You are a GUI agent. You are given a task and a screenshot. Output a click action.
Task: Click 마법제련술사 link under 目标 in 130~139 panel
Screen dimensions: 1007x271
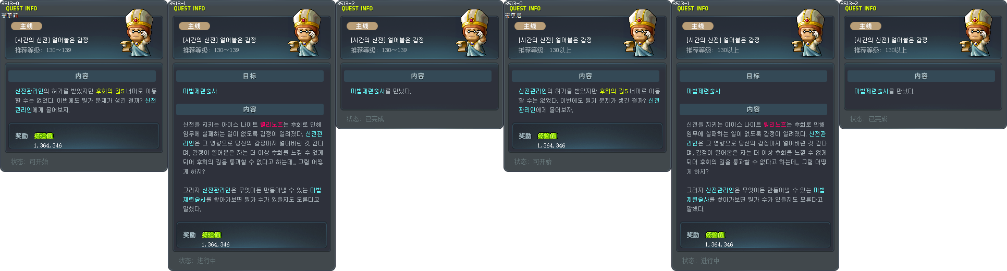(x=200, y=91)
